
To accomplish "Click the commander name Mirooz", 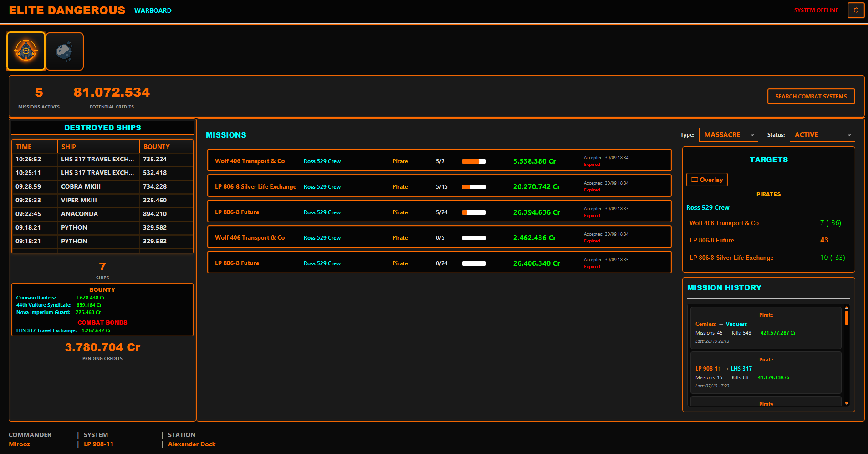I will click(20, 444).
